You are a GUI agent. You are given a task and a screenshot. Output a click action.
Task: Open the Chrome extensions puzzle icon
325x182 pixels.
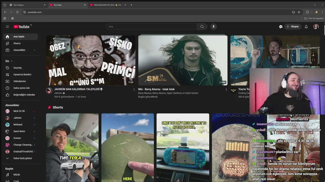(x=307, y=12)
